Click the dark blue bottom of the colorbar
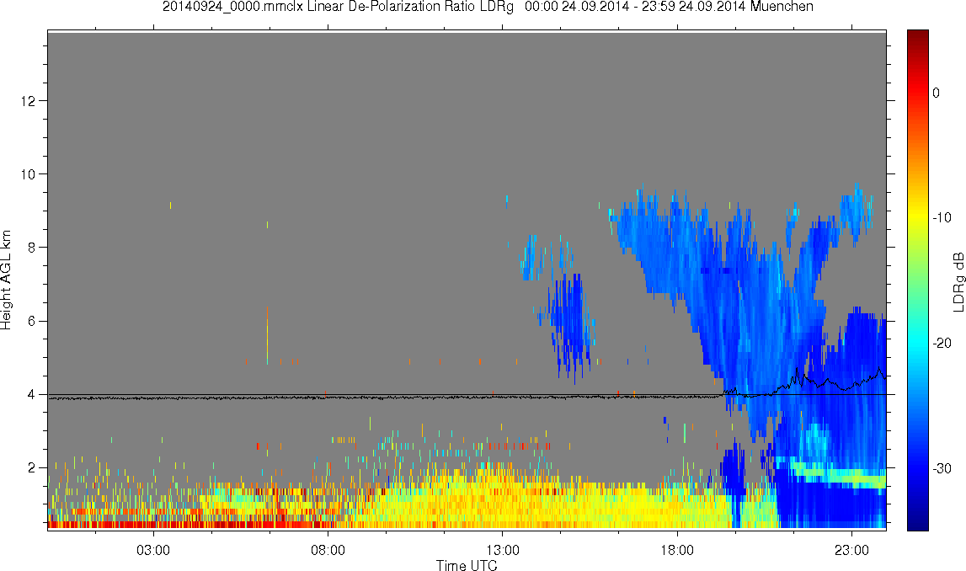 click(x=917, y=522)
